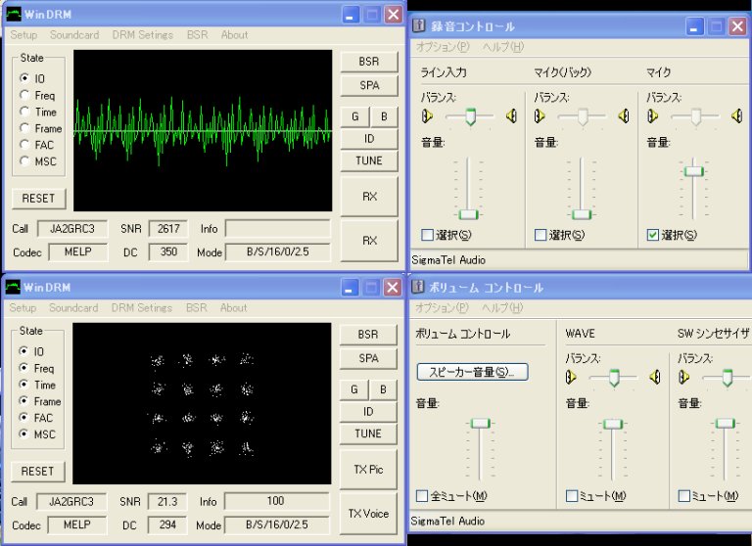Click right balance speaker icon under マイク(バック)
Viewport: 752px width, 546px height.
pyautogui.click(x=624, y=116)
